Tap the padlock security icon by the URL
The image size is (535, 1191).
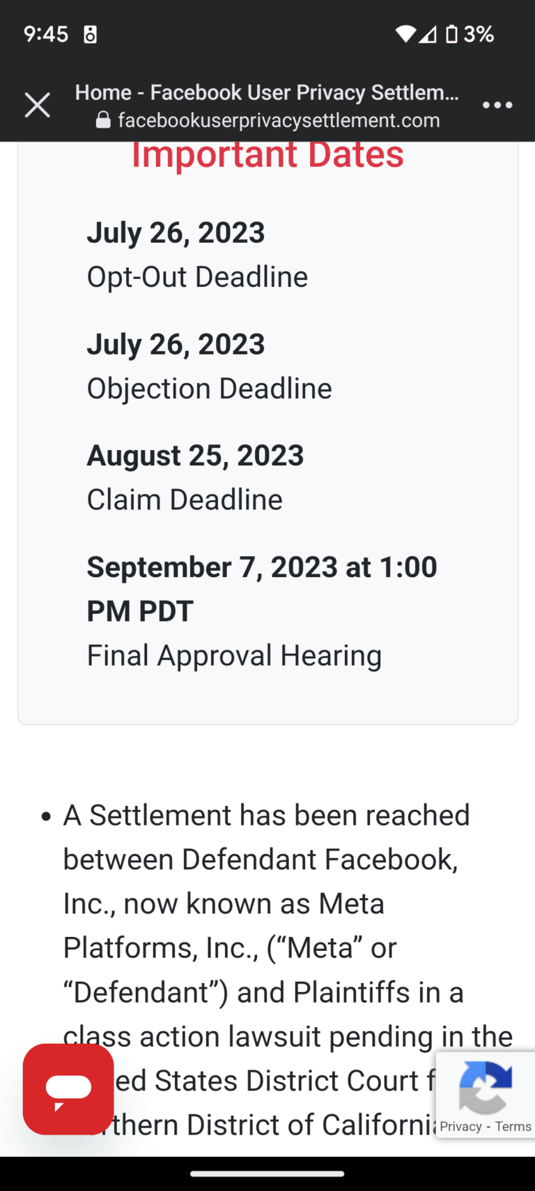pyautogui.click(x=101, y=120)
